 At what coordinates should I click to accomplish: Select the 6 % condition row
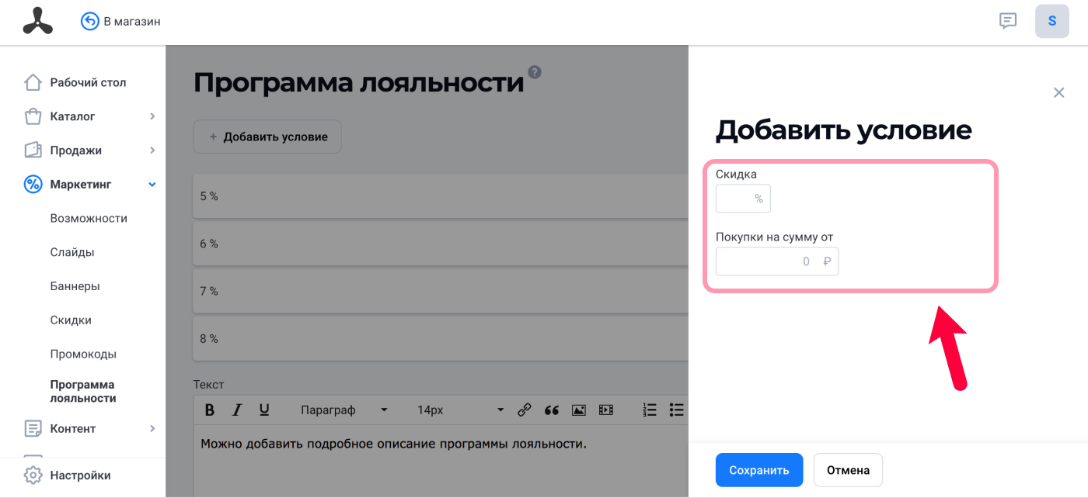point(441,244)
